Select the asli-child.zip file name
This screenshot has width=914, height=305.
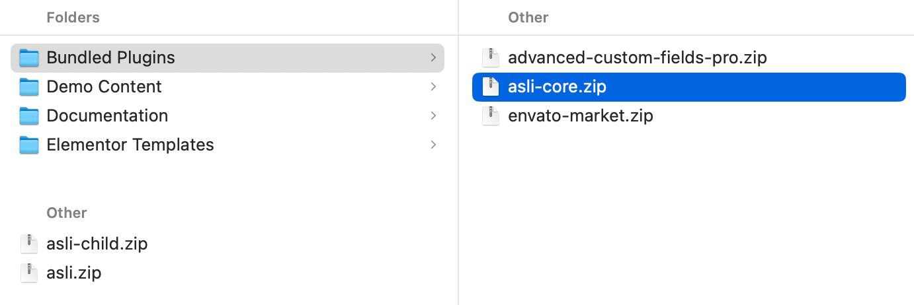pyautogui.click(x=97, y=244)
